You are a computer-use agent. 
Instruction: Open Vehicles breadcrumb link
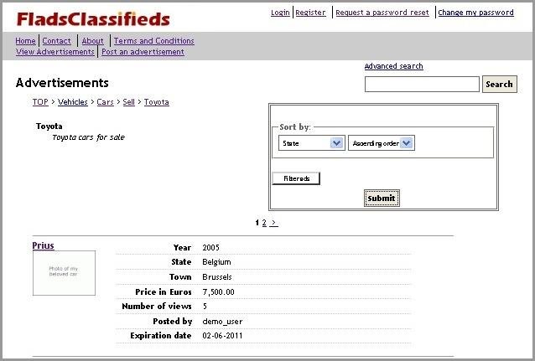[73, 102]
